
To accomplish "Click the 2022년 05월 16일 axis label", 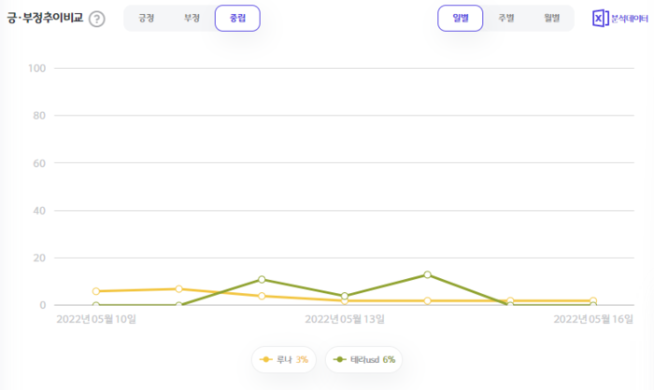I will [593, 319].
